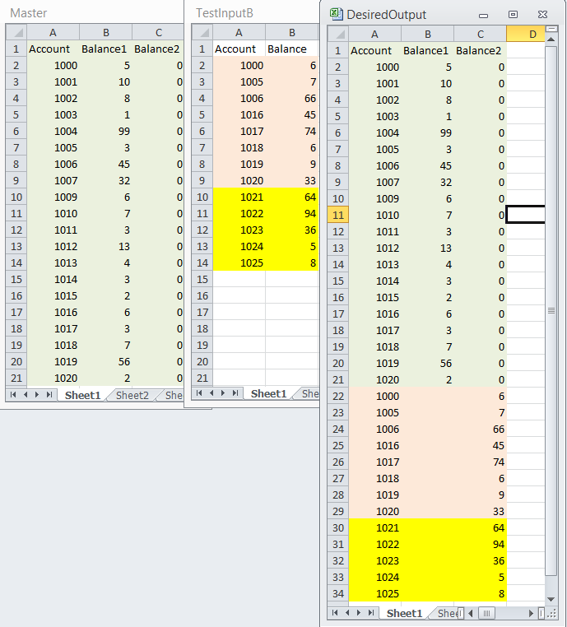Select column B header in TestInputB window
The height and width of the screenshot is (627, 567).
point(292,32)
